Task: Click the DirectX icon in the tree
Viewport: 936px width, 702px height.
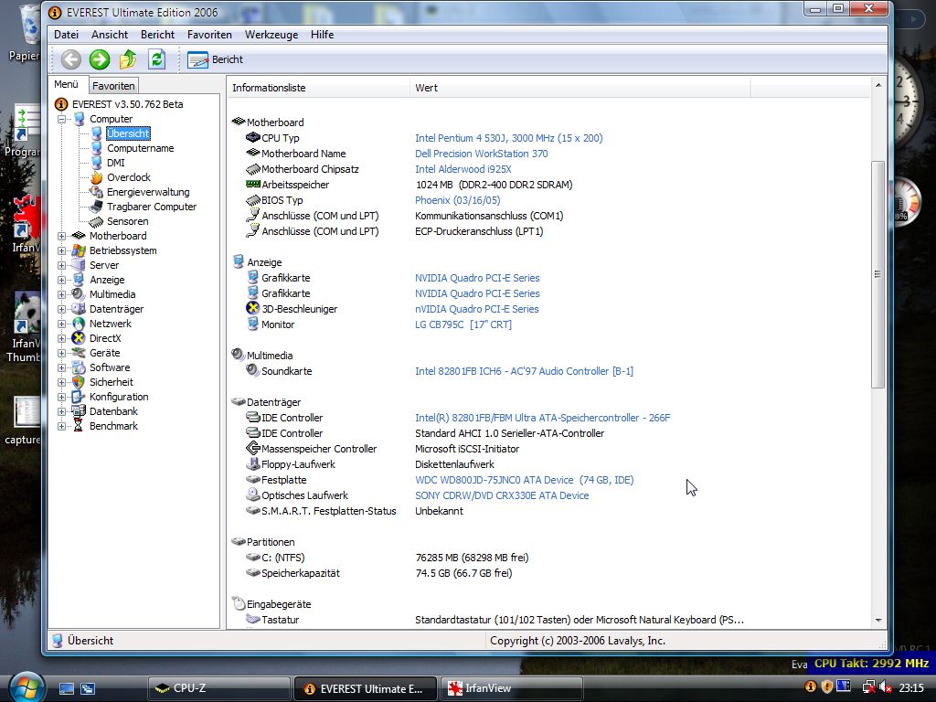Action: point(79,338)
